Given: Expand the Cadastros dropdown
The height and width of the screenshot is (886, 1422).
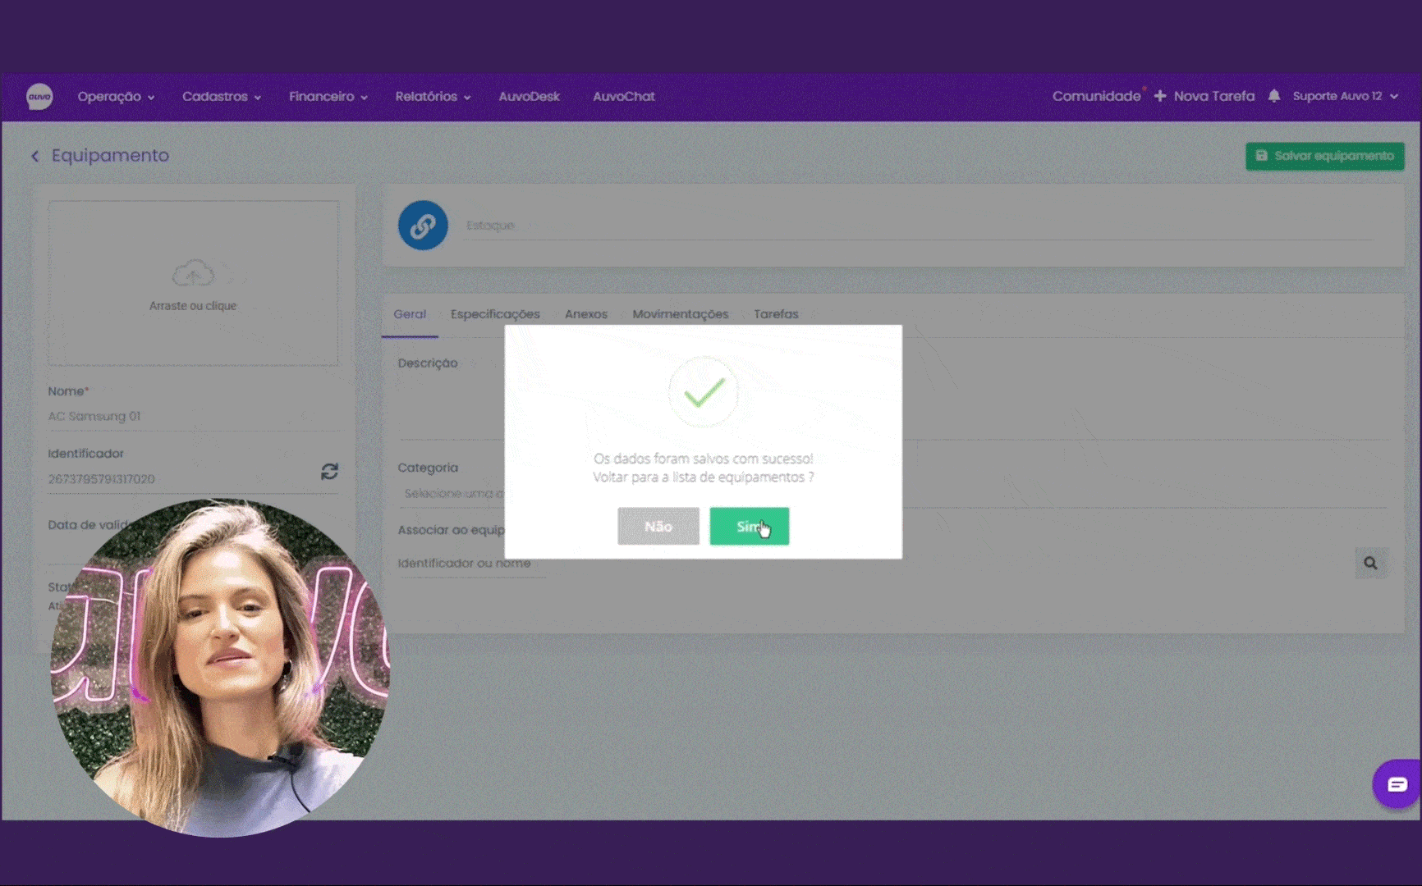Looking at the screenshot, I should pyautogui.click(x=221, y=97).
